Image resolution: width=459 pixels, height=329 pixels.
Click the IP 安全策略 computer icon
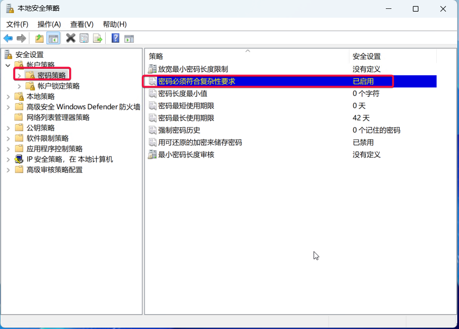click(19, 159)
